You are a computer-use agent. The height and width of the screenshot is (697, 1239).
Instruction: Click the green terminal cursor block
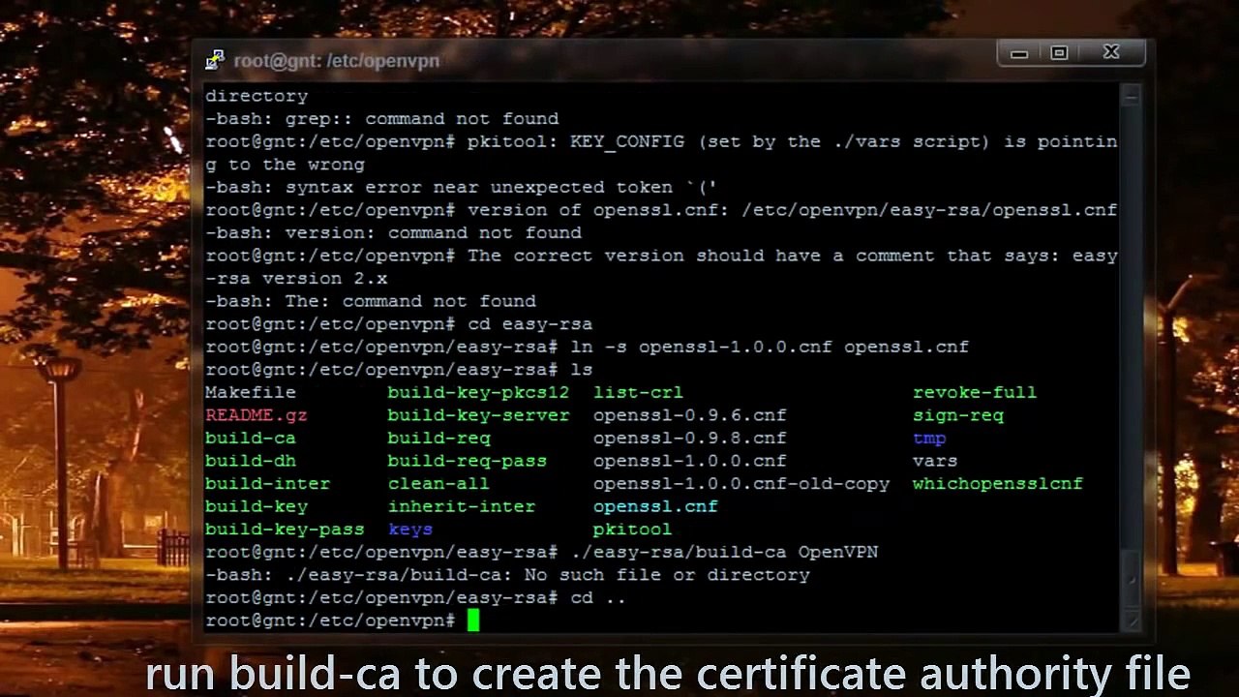click(x=473, y=621)
